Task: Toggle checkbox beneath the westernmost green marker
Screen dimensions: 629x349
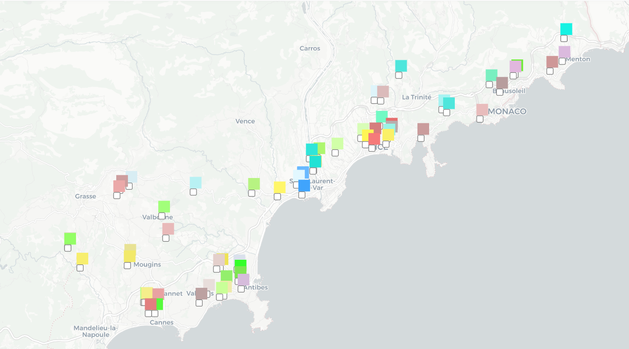Action: pos(68,248)
